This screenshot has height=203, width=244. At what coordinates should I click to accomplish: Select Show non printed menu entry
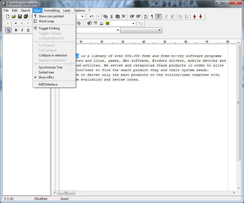pyautogui.click(x=54, y=16)
